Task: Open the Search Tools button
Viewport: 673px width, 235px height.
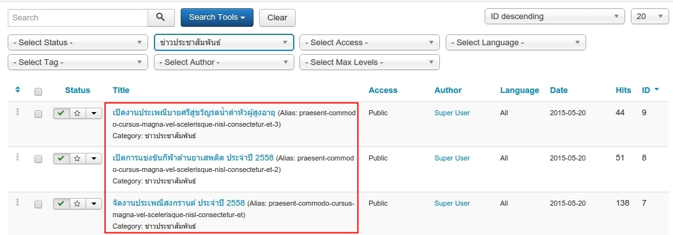Action: point(217,18)
